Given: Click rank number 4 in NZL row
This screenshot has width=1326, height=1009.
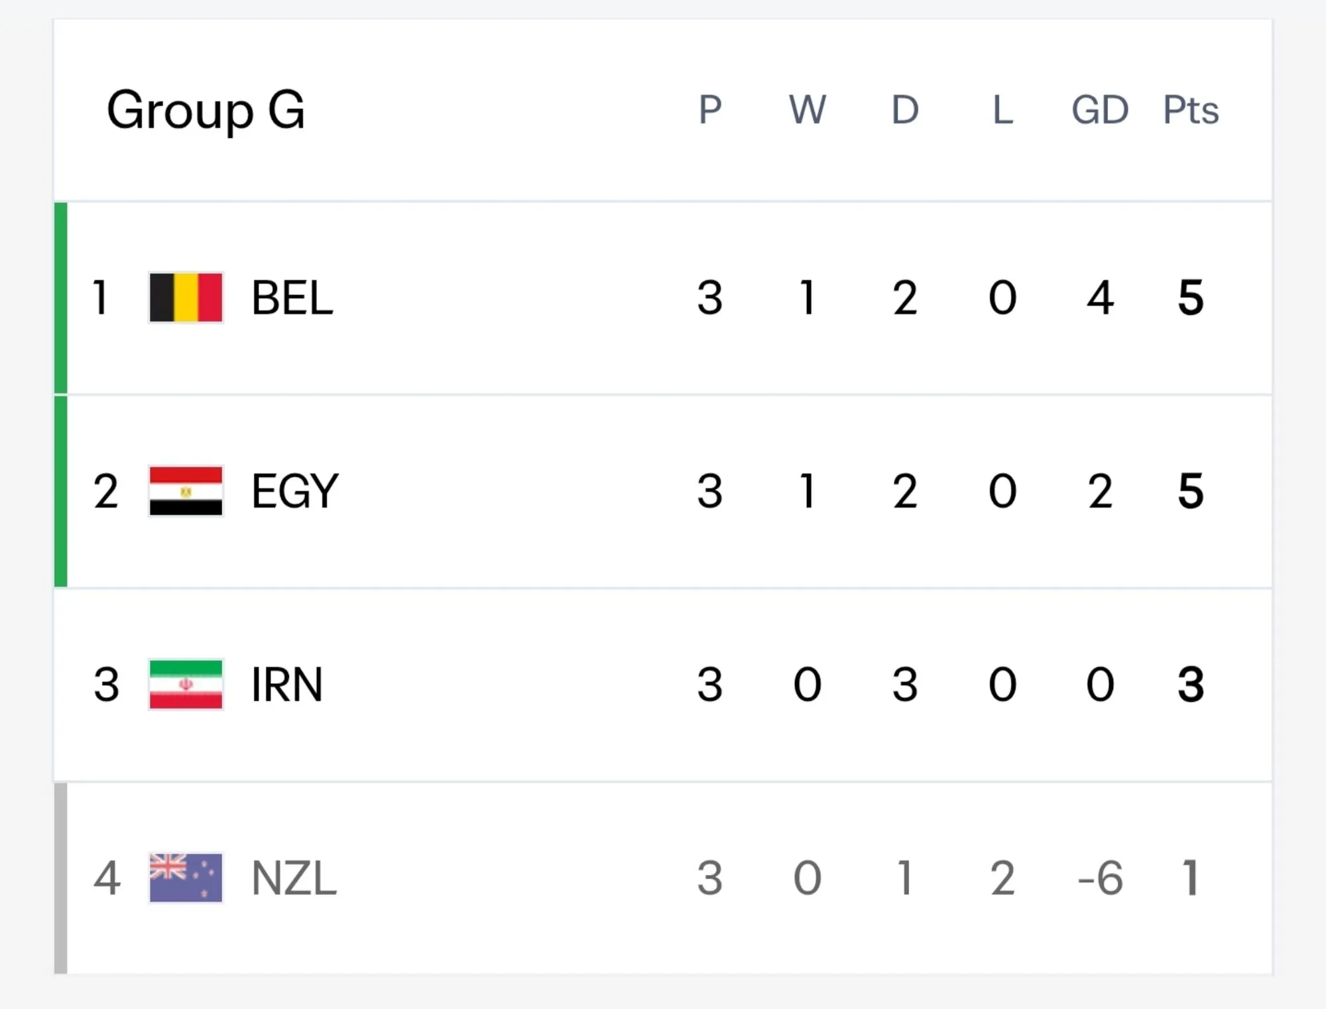Looking at the screenshot, I should point(107,878).
